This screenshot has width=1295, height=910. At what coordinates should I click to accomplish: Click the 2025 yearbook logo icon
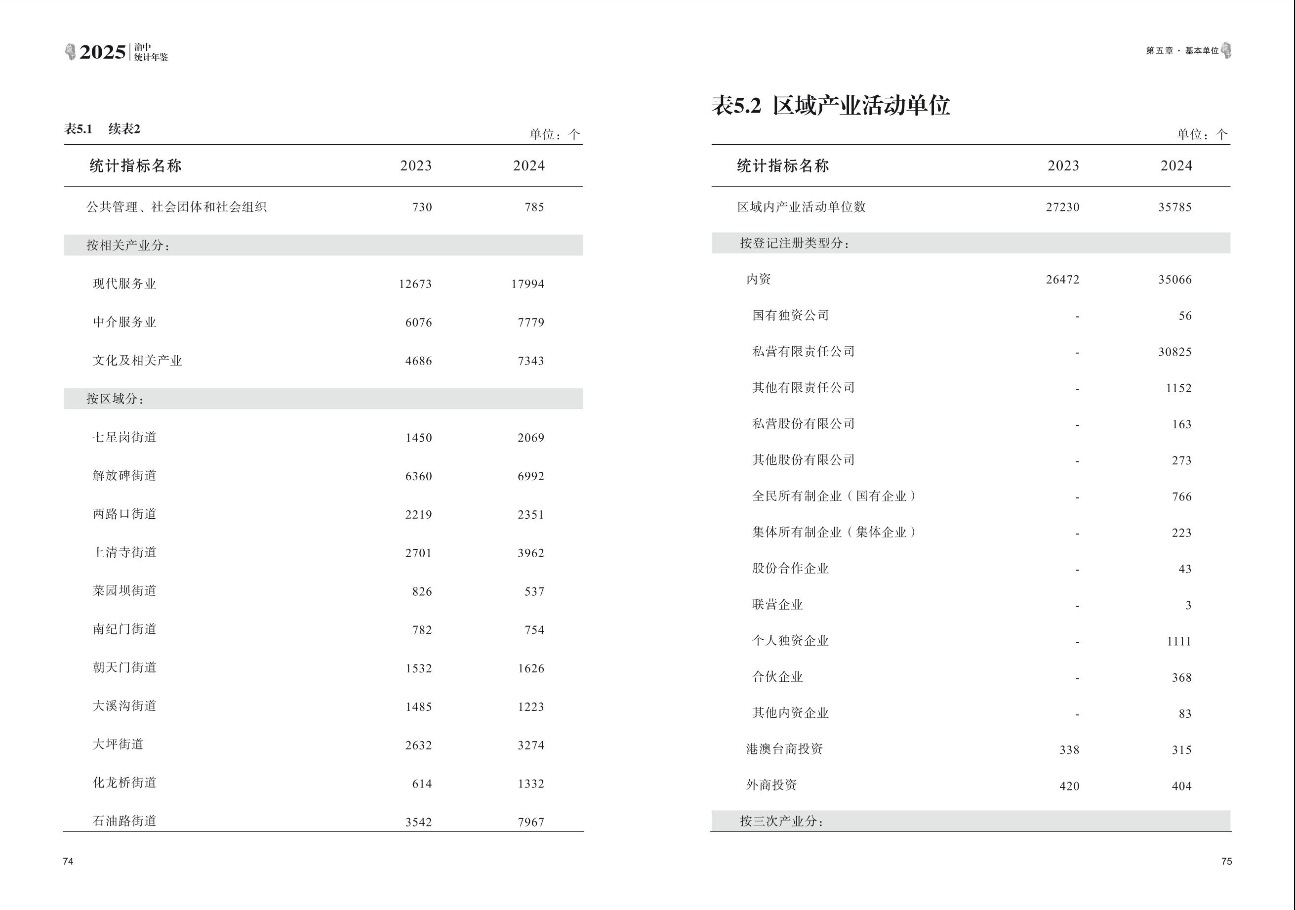click(x=71, y=52)
